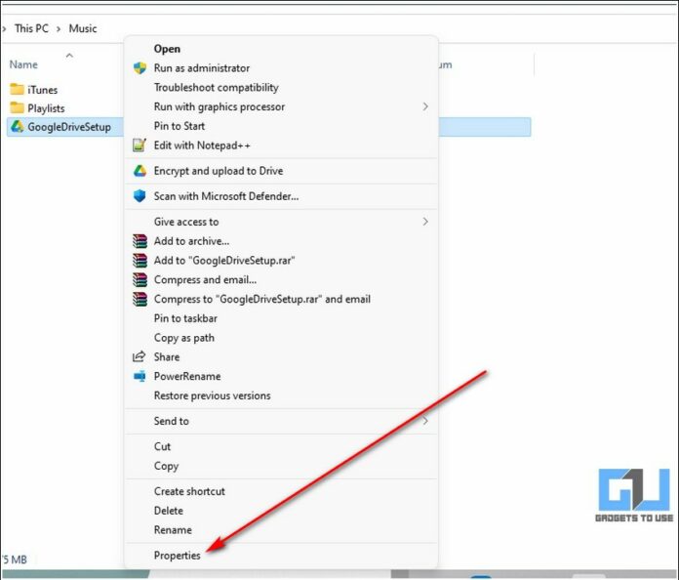Screen dimensions: 679x580
Task: Select Rename from context menu
Action: (x=173, y=530)
